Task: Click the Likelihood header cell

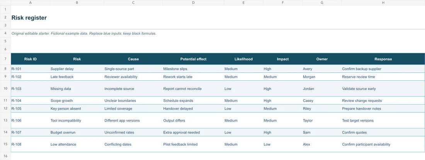Action: click(x=243, y=59)
